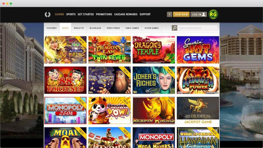Switch to the Video Poker tab
The height and width of the screenshot is (148, 263).
click(113, 28)
